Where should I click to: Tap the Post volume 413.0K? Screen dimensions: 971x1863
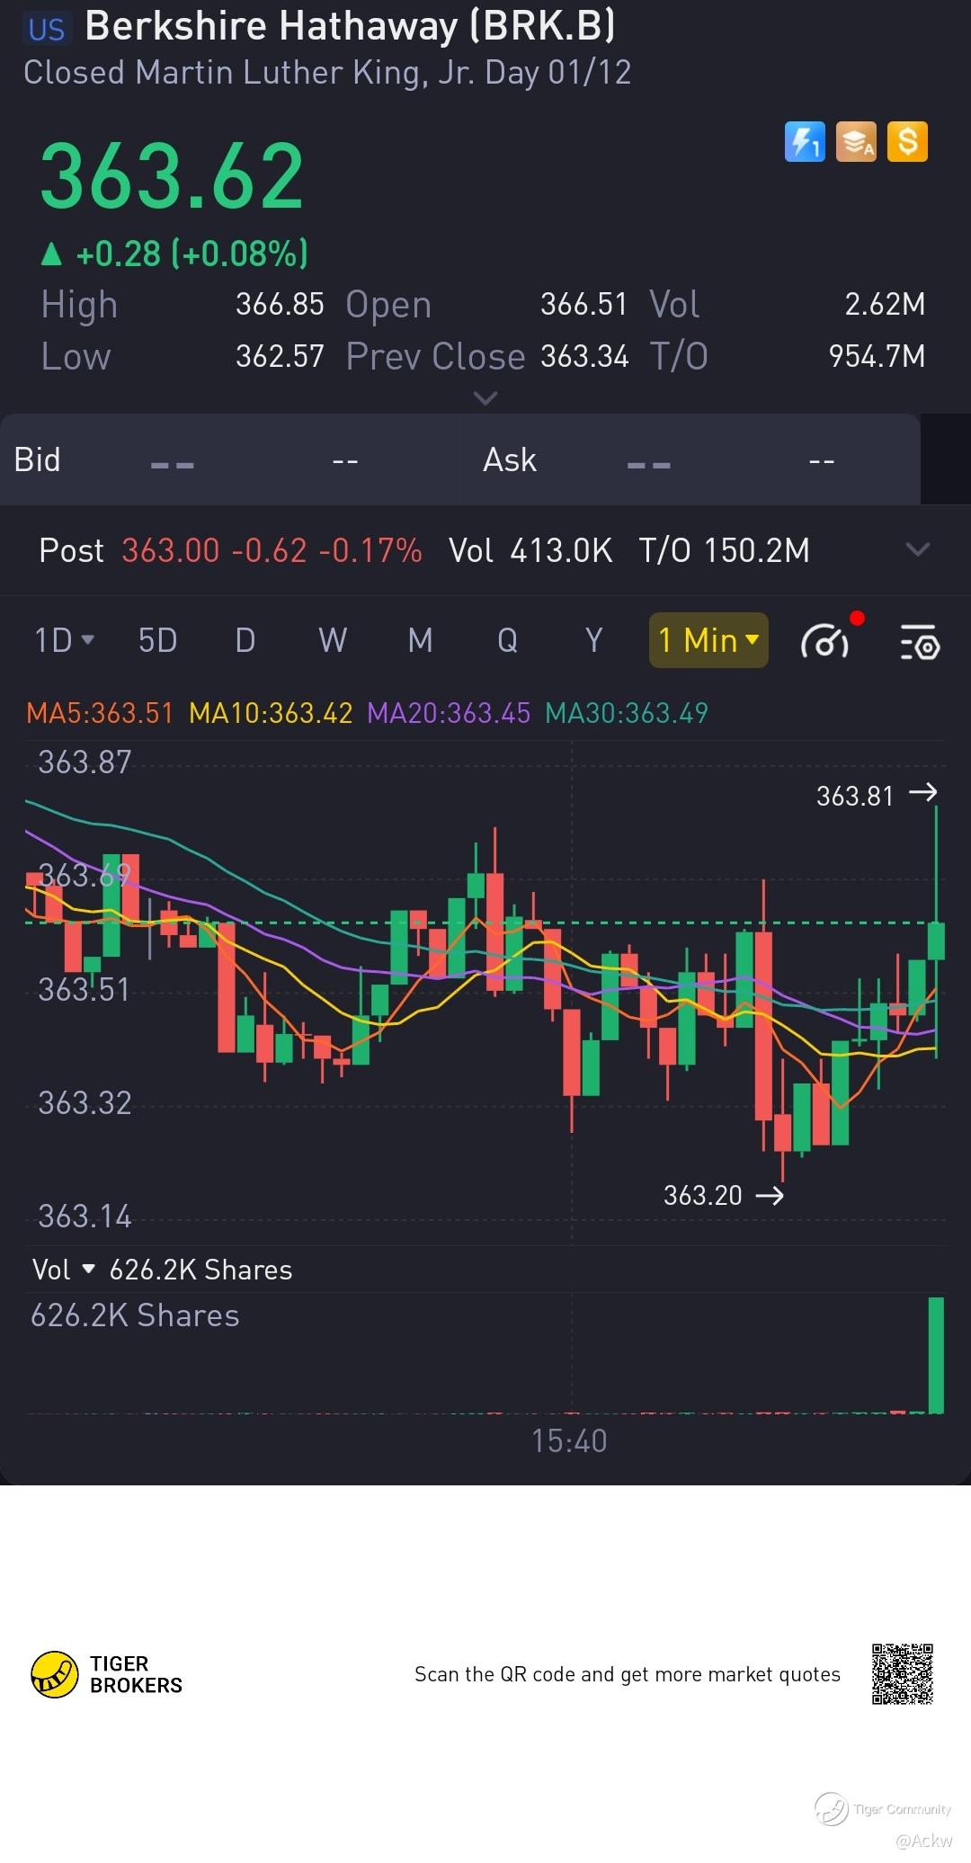pyautogui.click(x=561, y=550)
